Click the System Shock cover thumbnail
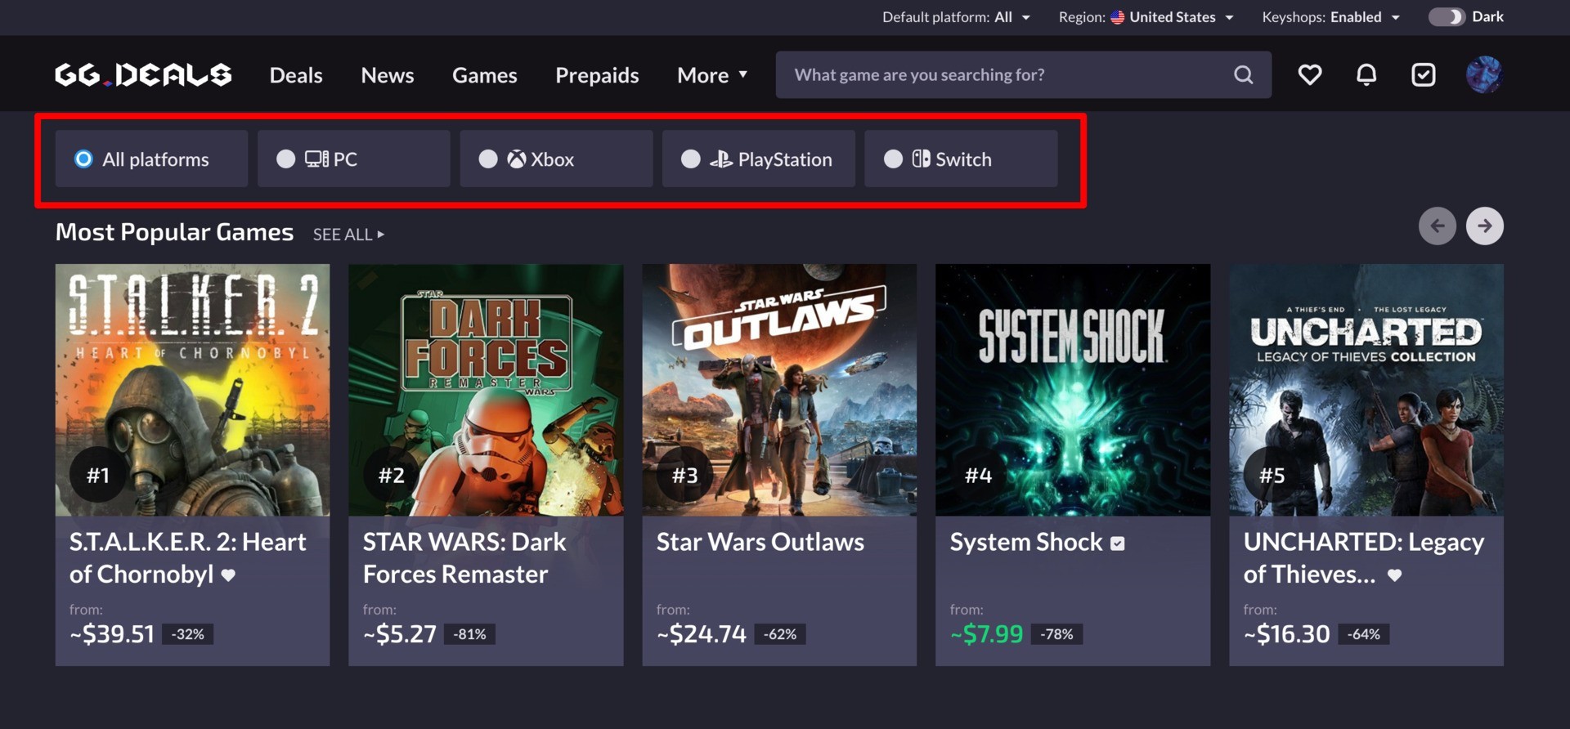 [1073, 390]
